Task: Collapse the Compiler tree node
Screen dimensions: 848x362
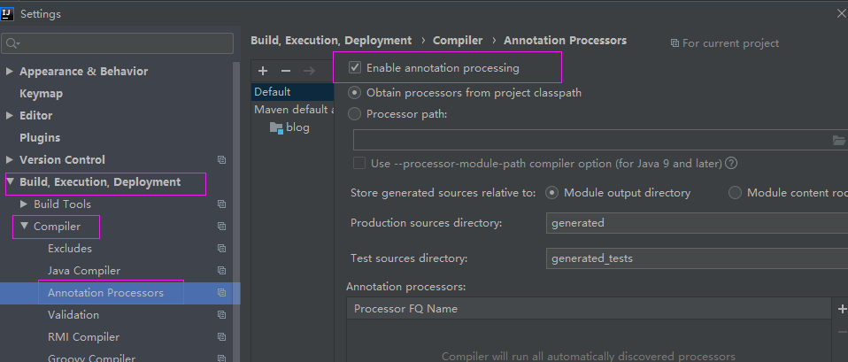Action: click(x=24, y=227)
